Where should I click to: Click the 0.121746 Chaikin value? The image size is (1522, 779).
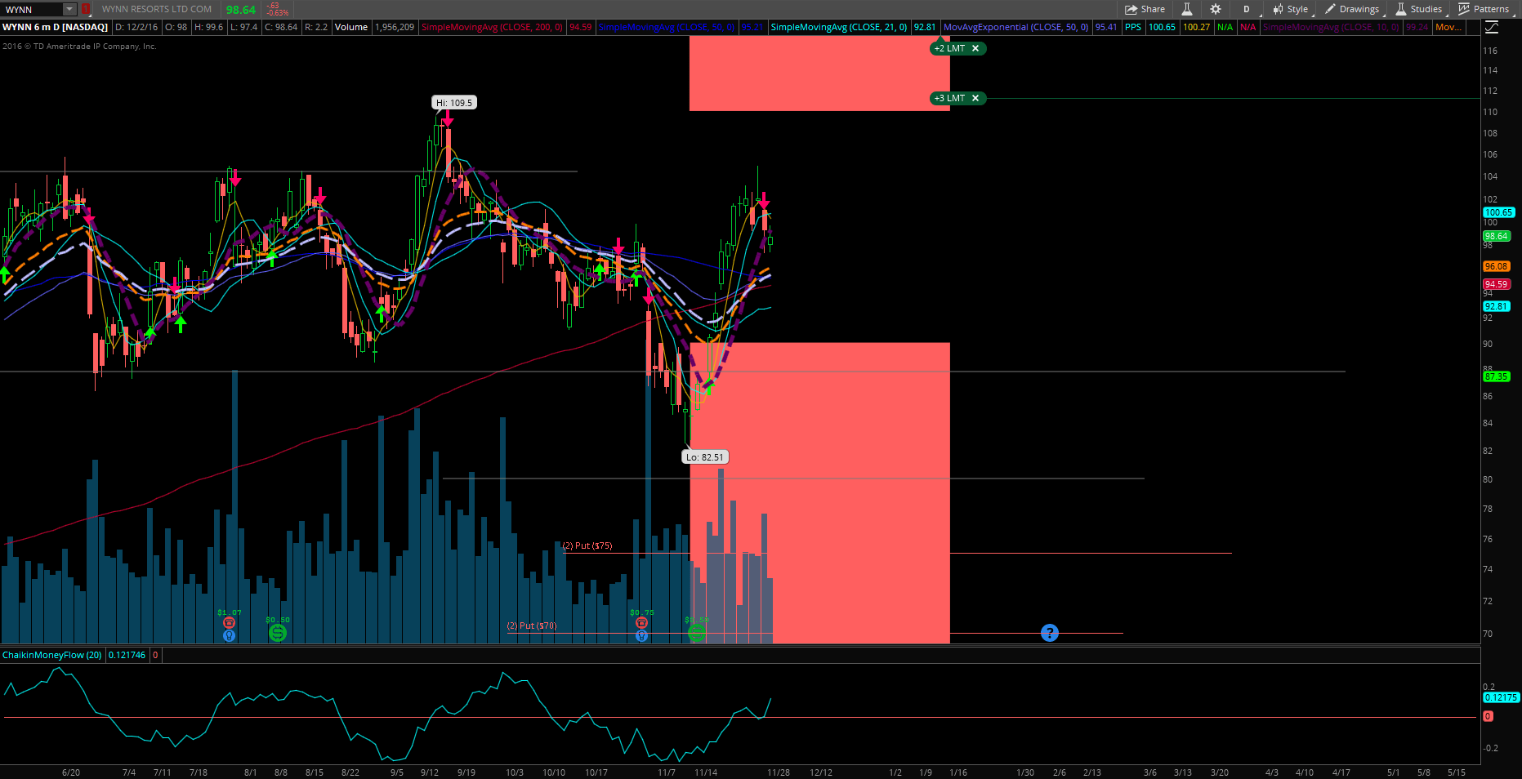pos(127,655)
